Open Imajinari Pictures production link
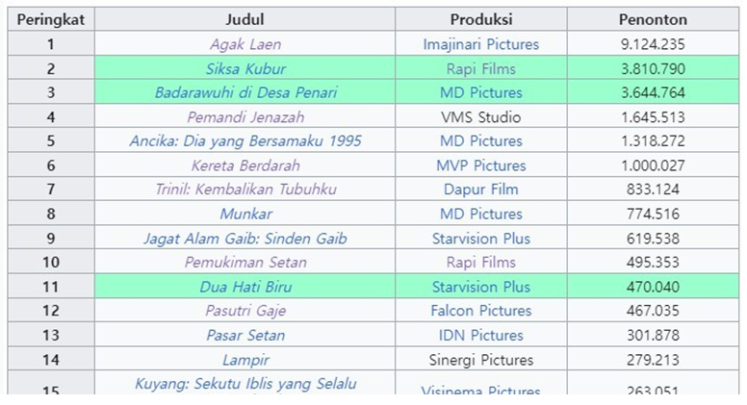Image resolution: width=747 pixels, height=405 pixels. click(480, 44)
